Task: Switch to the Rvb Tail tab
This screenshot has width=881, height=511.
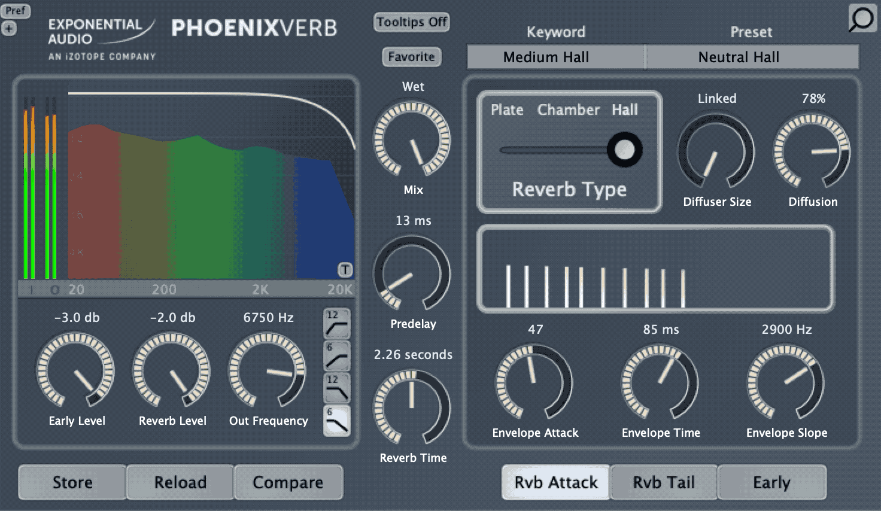Action: pyautogui.click(x=664, y=482)
